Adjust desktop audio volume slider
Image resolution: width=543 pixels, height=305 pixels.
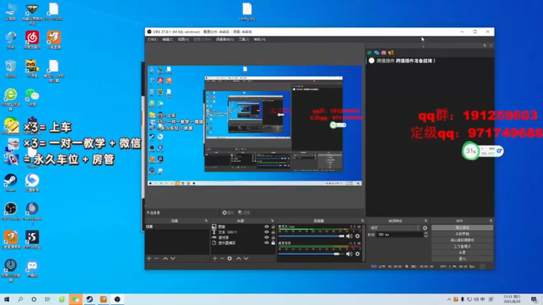[312, 253]
